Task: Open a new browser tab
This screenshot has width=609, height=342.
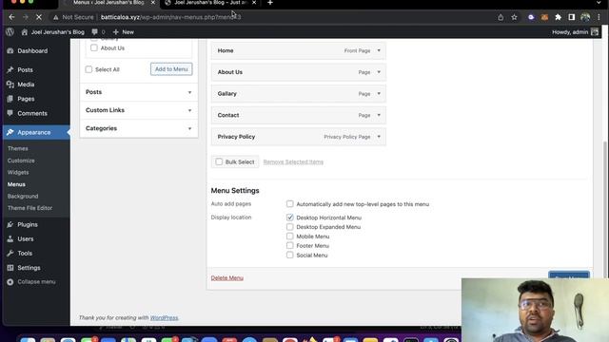Action: point(270,3)
